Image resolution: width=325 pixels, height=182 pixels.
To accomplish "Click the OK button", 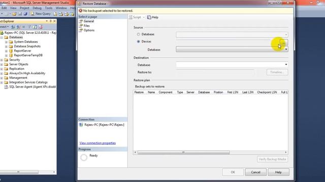I will [233, 172].
